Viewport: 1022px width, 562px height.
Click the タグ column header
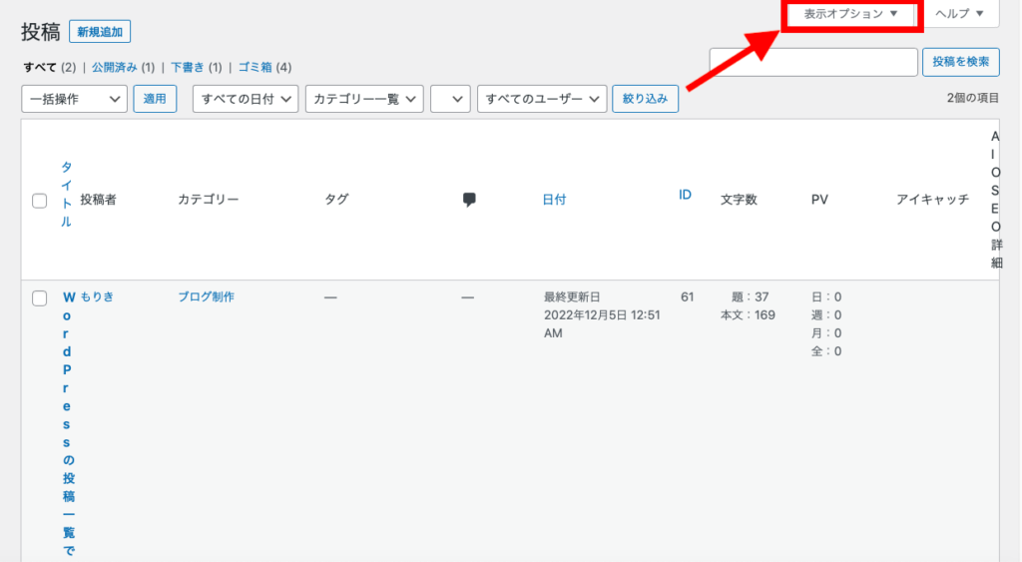tap(336, 200)
